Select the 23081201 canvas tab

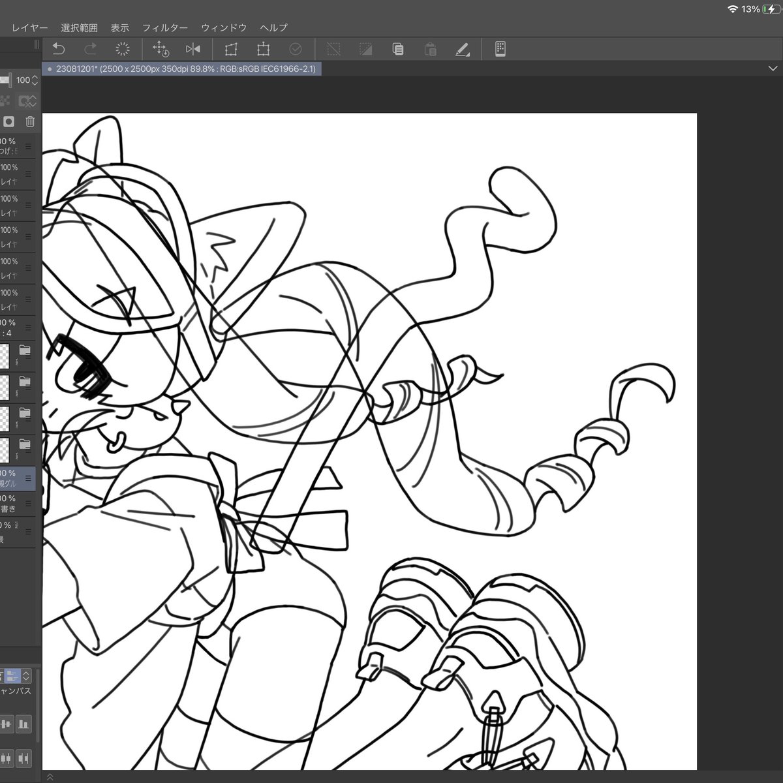[x=182, y=69]
